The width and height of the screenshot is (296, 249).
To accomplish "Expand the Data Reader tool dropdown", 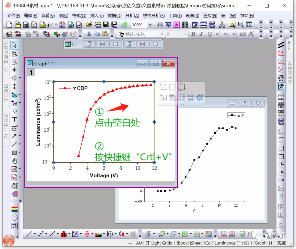I will coord(20,78).
